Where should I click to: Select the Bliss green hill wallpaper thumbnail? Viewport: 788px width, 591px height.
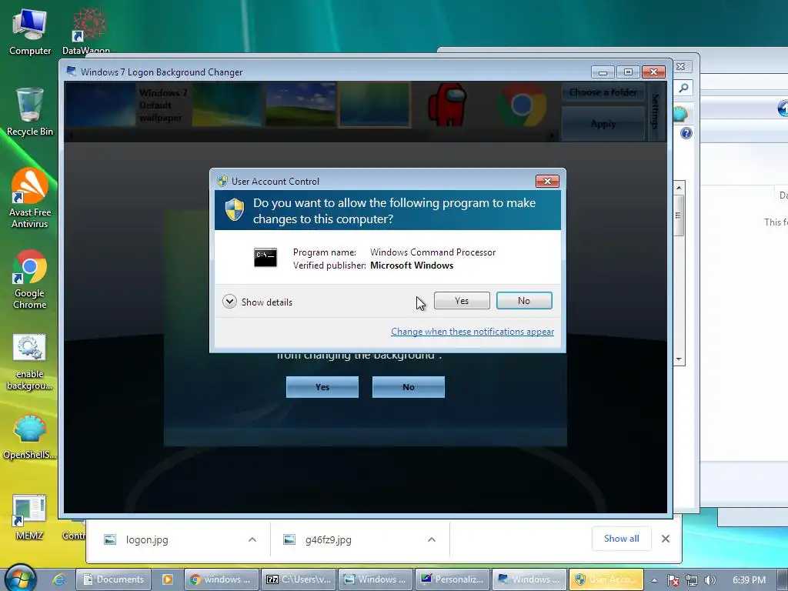[300, 105]
